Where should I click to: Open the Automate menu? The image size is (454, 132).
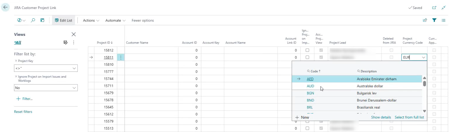tap(115, 20)
